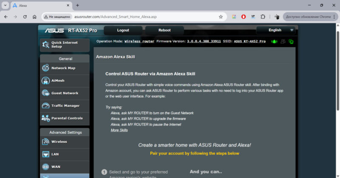Go to AiMesh settings page

click(65, 81)
